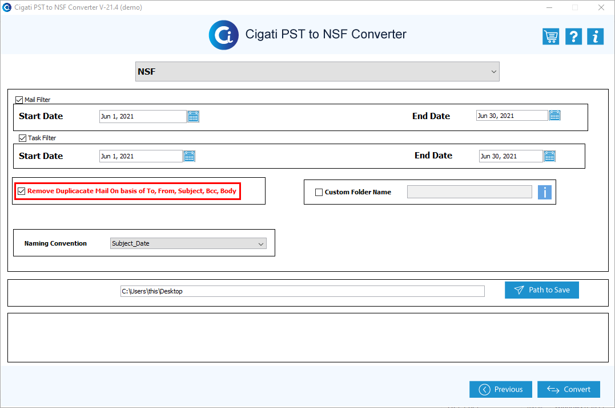Toggle the Task Filter checkbox
The image size is (615, 408).
(23, 138)
